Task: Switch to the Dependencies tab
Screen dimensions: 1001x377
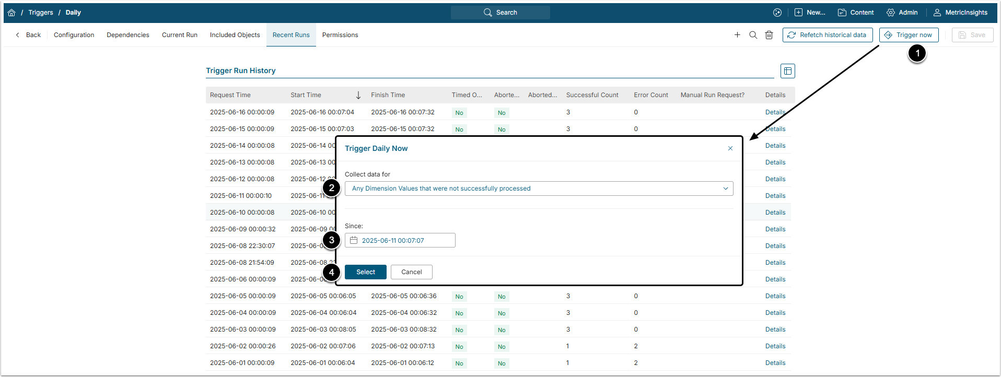Action: point(128,35)
